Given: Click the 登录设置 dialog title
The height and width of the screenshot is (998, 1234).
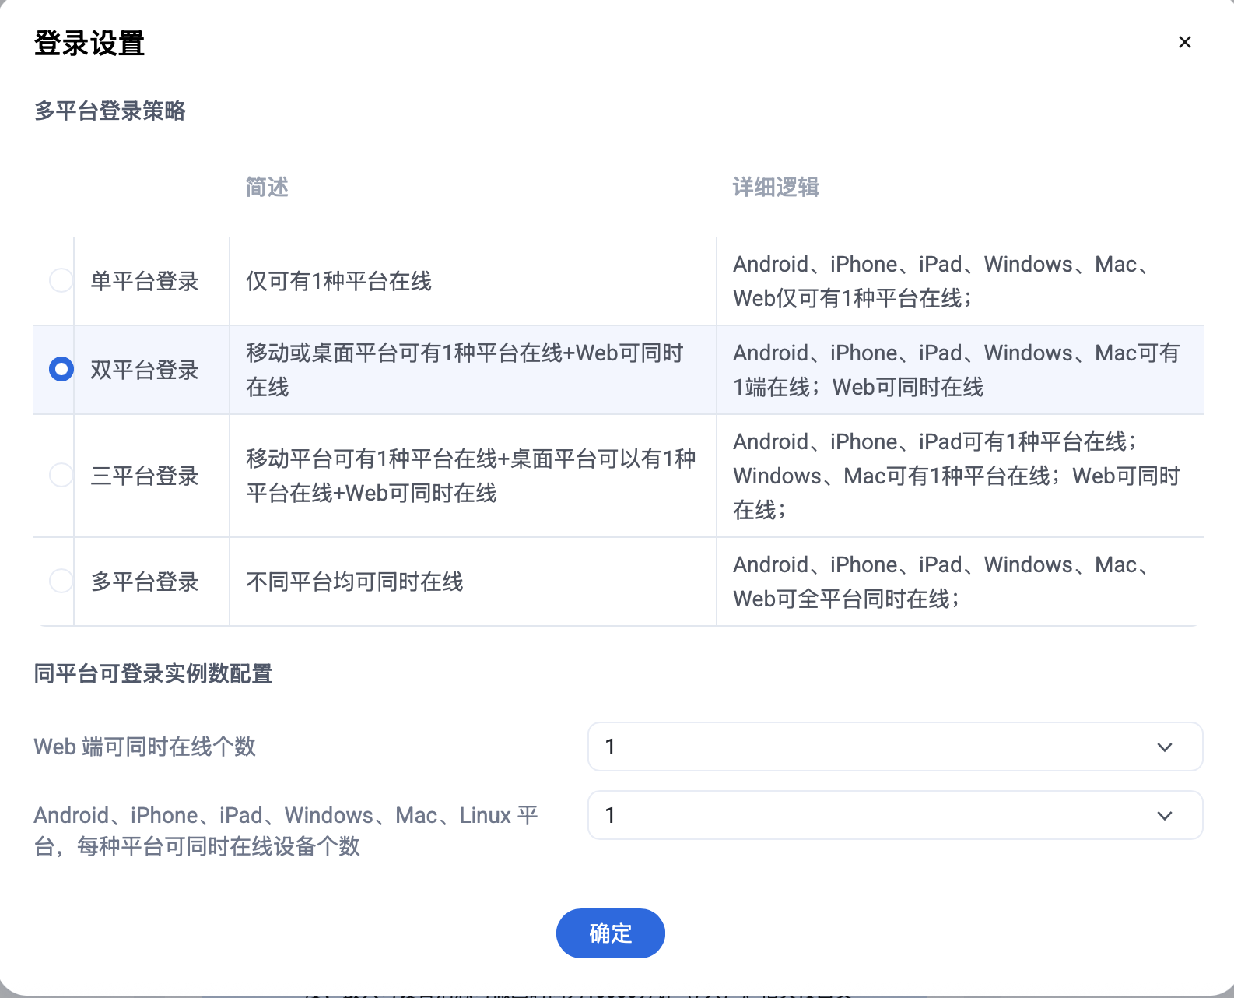Looking at the screenshot, I should (x=89, y=44).
